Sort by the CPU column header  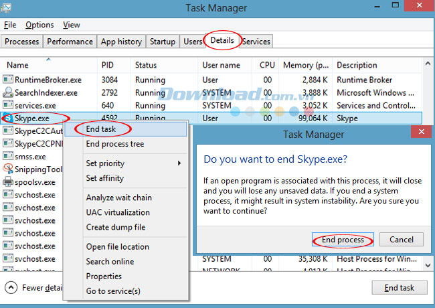[265, 65]
